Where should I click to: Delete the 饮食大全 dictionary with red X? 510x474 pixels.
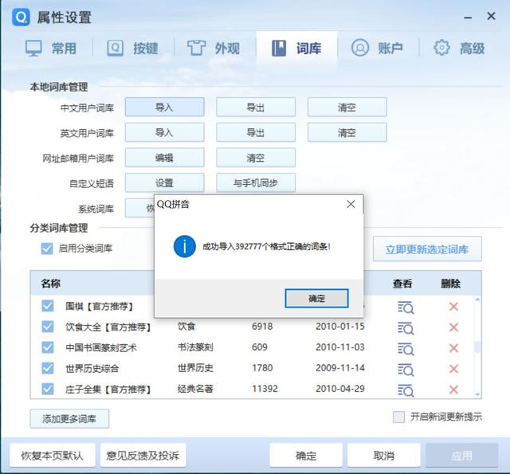pos(453,327)
